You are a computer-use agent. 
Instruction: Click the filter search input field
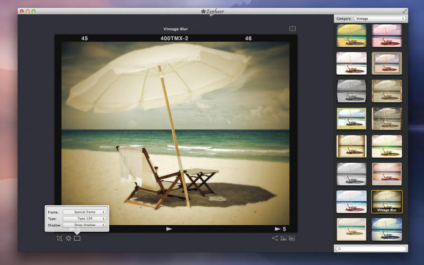371,249
